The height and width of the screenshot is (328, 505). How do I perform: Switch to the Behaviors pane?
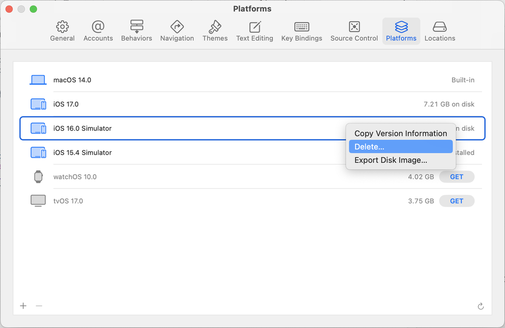[x=136, y=31]
